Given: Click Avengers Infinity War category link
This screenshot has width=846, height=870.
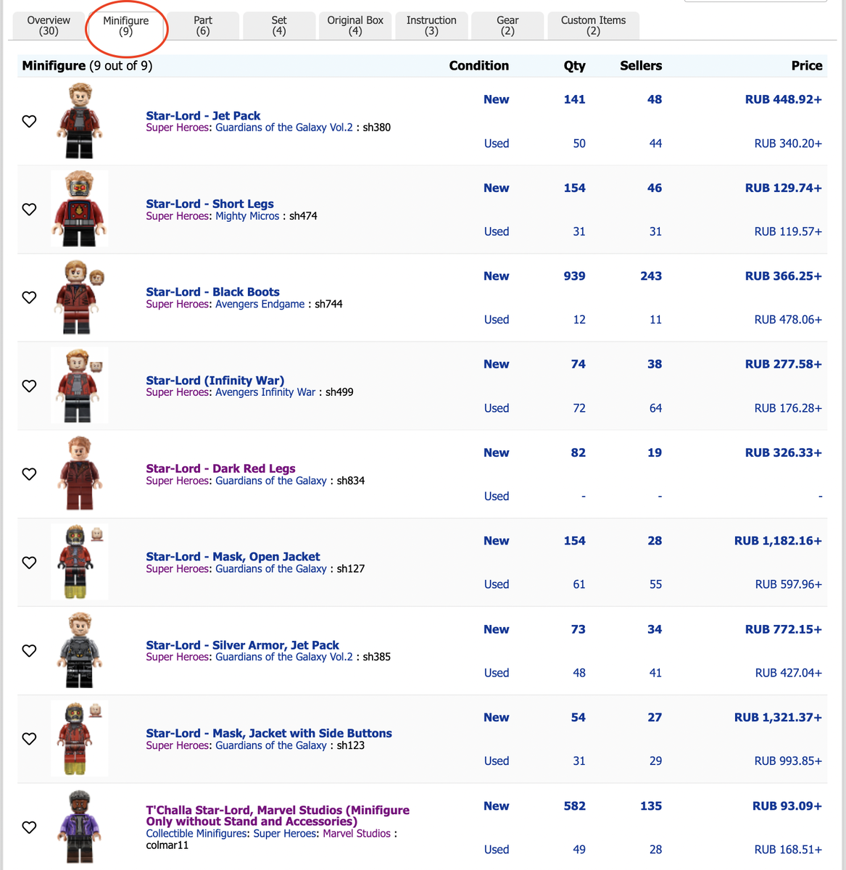Looking at the screenshot, I should point(265,392).
